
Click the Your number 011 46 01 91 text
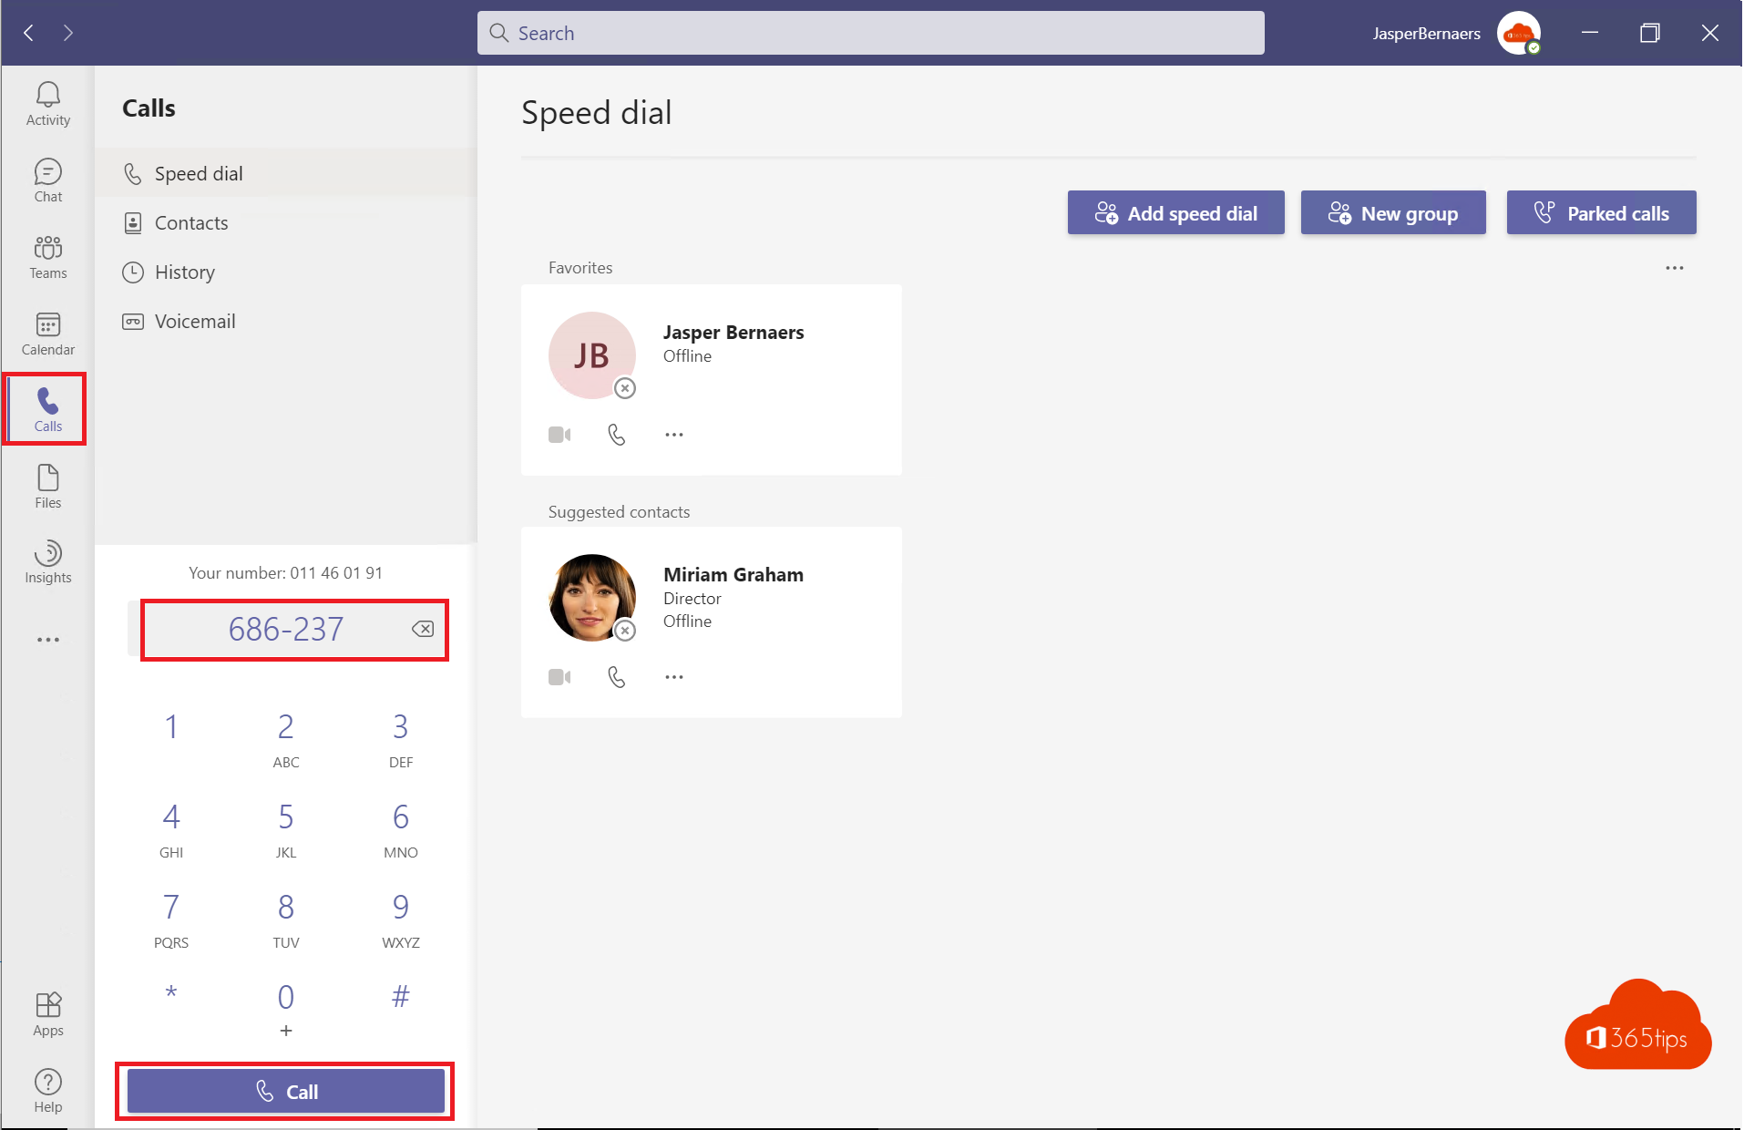click(286, 573)
